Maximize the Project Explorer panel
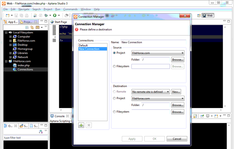234x149 pixels. coord(46,21)
